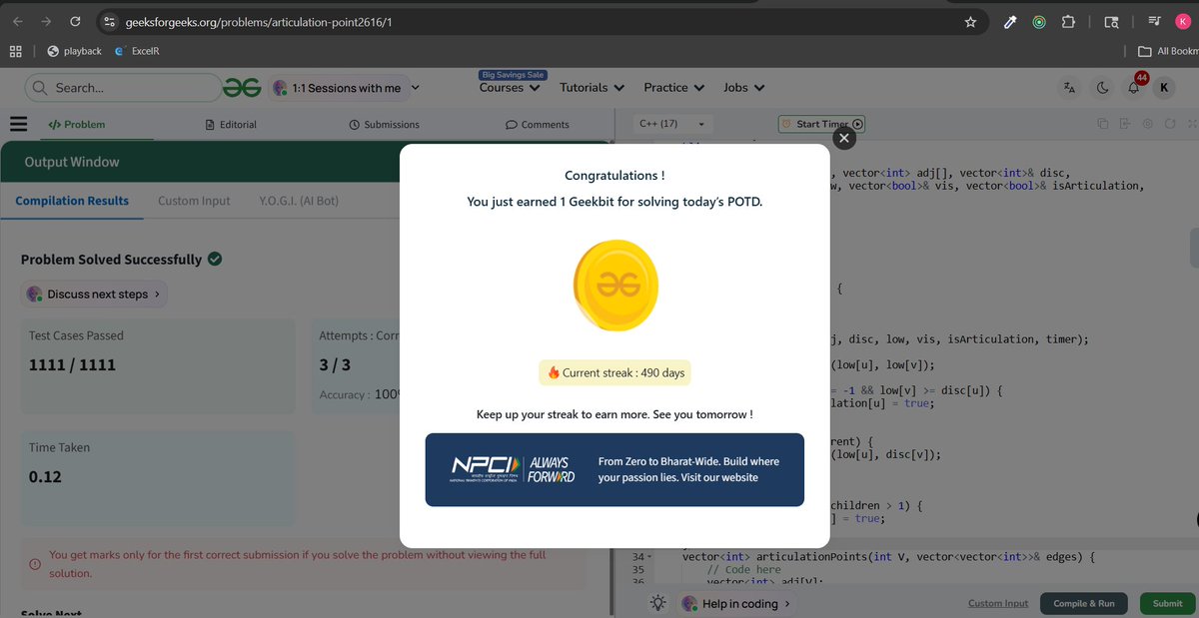The height and width of the screenshot is (618, 1199).
Task: Click the fullscreen icon in editor toolbar
Action: point(1191,124)
